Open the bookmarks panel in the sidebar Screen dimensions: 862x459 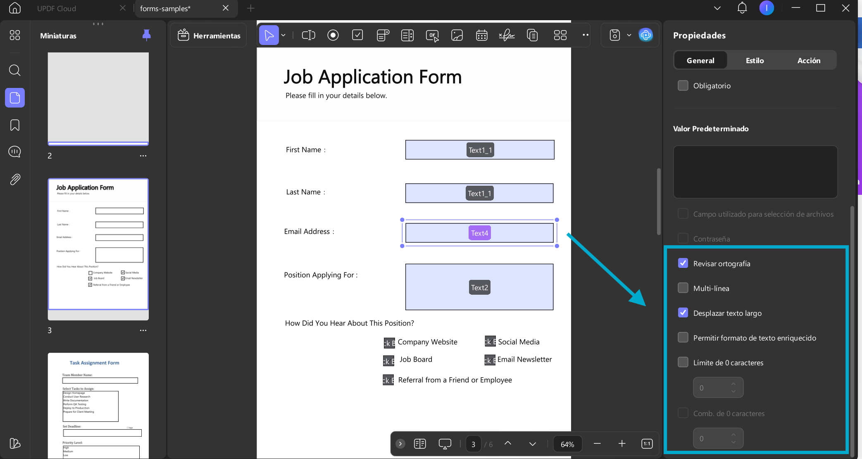coord(15,125)
